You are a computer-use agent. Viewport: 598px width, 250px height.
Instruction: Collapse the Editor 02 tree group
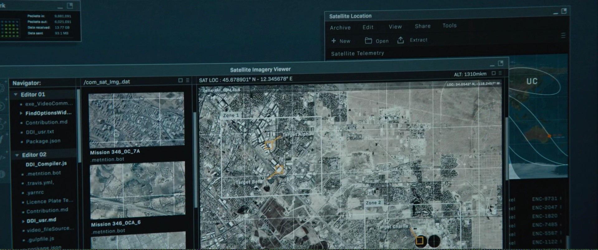click(x=17, y=155)
